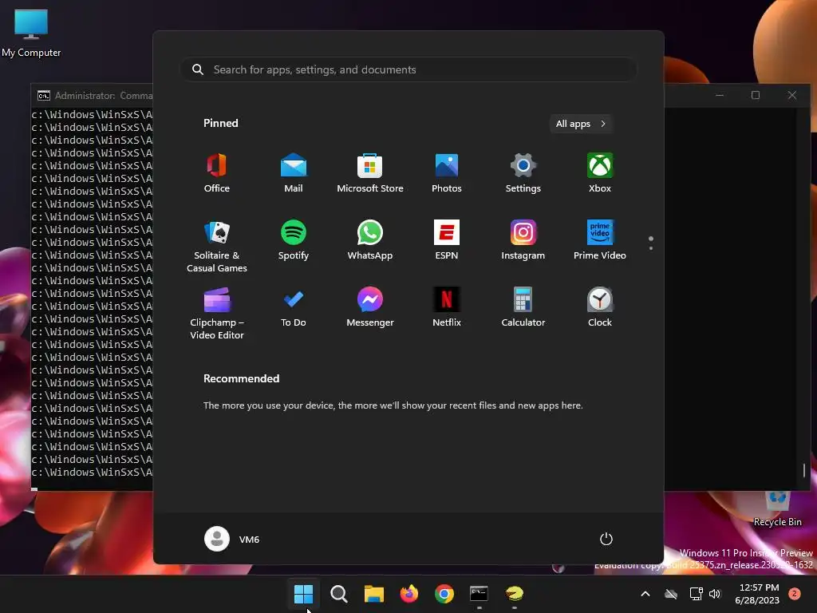Launch Instagram
The width and height of the screenshot is (817, 613).
pos(523,240)
